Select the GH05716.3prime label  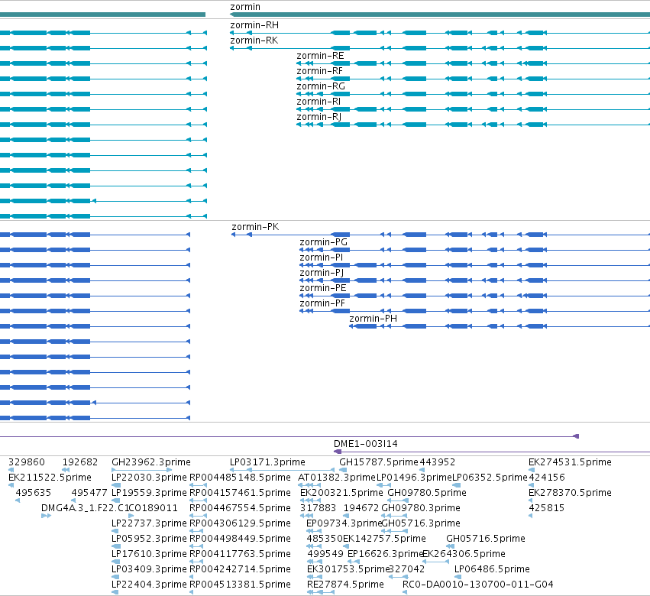(421, 524)
